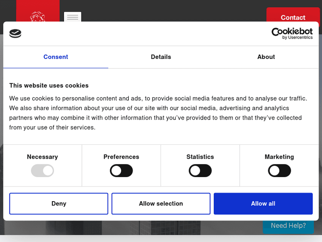Image resolution: width=322 pixels, height=242 pixels.
Task: Click the cookie description paragraph text
Action: [x=159, y=113]
